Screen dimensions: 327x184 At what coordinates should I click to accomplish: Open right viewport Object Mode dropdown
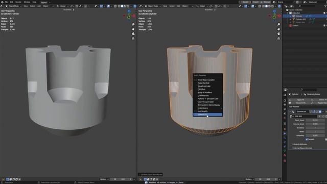152,6
